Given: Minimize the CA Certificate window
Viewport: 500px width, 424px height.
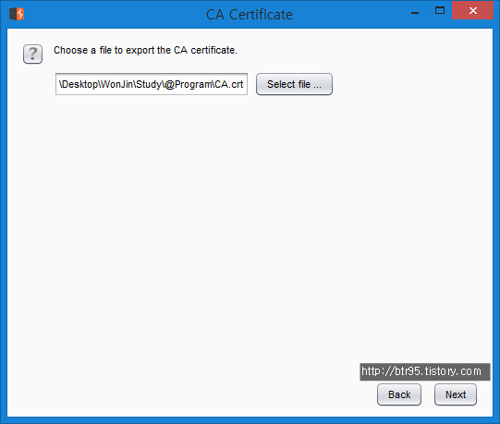Looking at the screenshot, I should pos(415,12).
